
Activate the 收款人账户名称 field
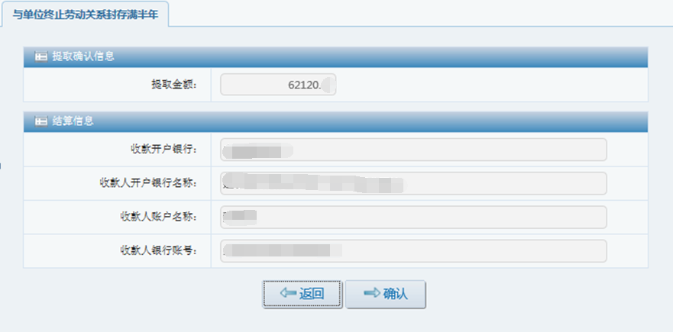pos(413,217)
